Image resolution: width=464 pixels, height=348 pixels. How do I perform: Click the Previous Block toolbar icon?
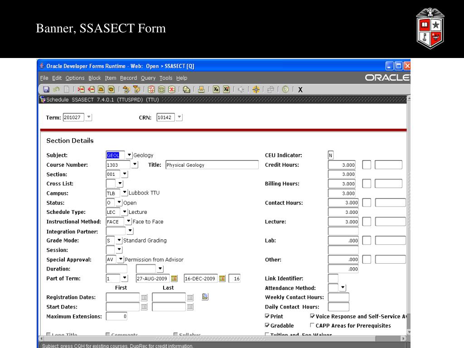click(x=126, y=89)
